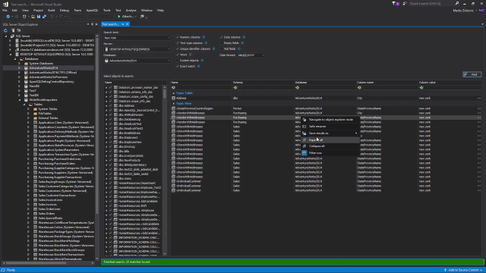Click the filter icon under Name column
The width and height of the screenshot is (486, 273).
click(x=174, y=88)
